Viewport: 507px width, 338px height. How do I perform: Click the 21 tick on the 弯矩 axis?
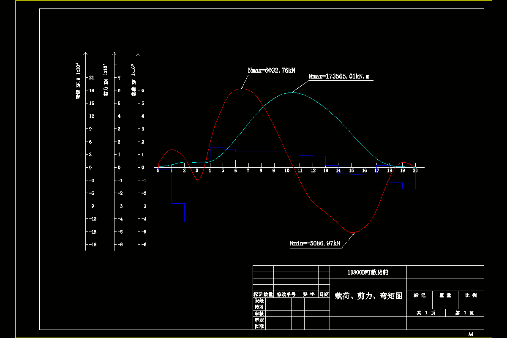tap(92, 78)
